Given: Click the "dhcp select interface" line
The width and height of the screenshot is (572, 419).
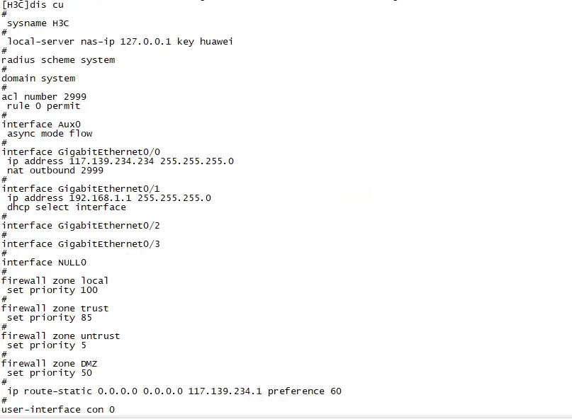Looking at the screenshot, I should tap(67, 207).
